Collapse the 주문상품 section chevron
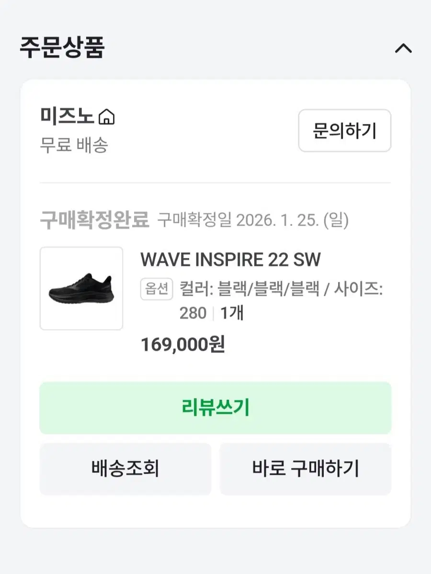Image resolution: width=431 pixels, height=574 pixels. pos(403,48)
